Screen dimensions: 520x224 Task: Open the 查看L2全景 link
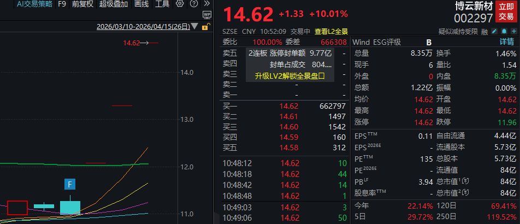pyautogui.click(x=331, y=32)
